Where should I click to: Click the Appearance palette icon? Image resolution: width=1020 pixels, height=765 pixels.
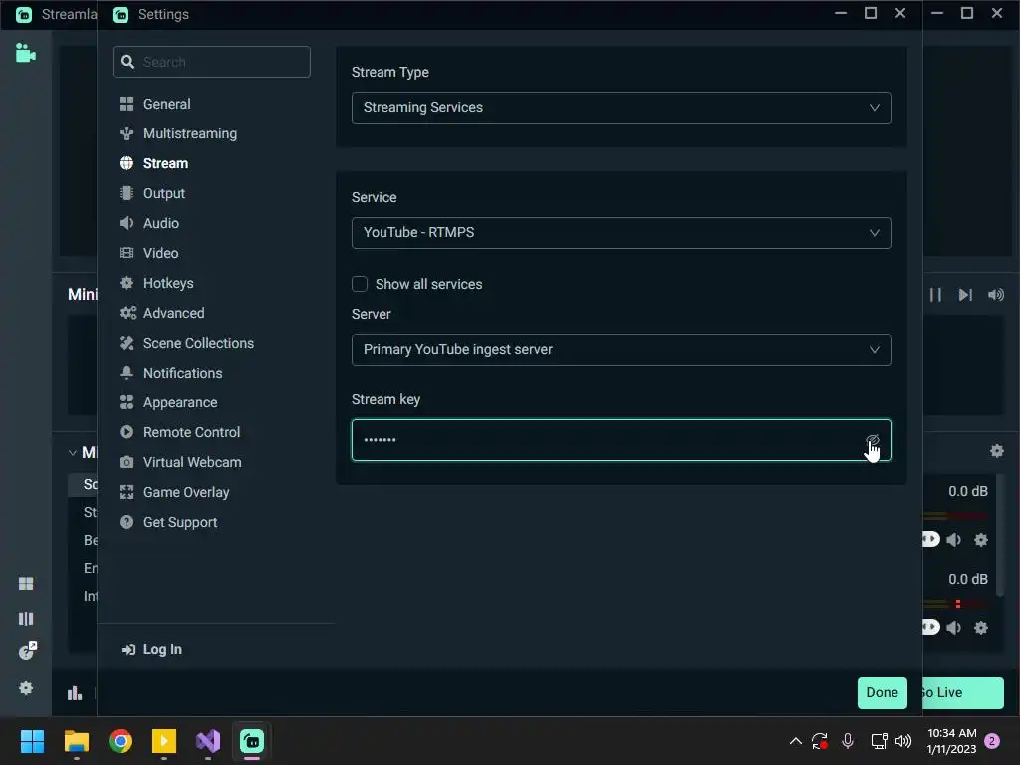point(127,403)
